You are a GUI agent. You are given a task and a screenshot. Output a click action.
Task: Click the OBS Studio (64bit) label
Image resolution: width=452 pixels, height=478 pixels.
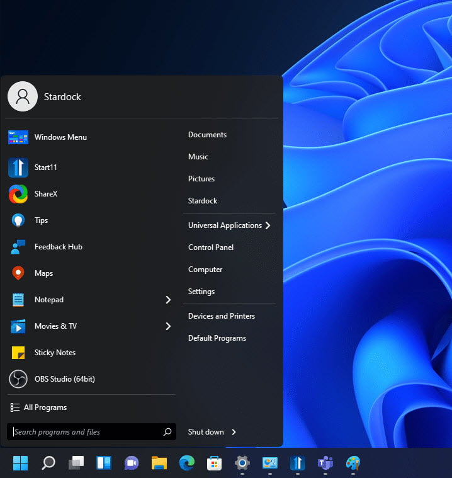[65, 379]
